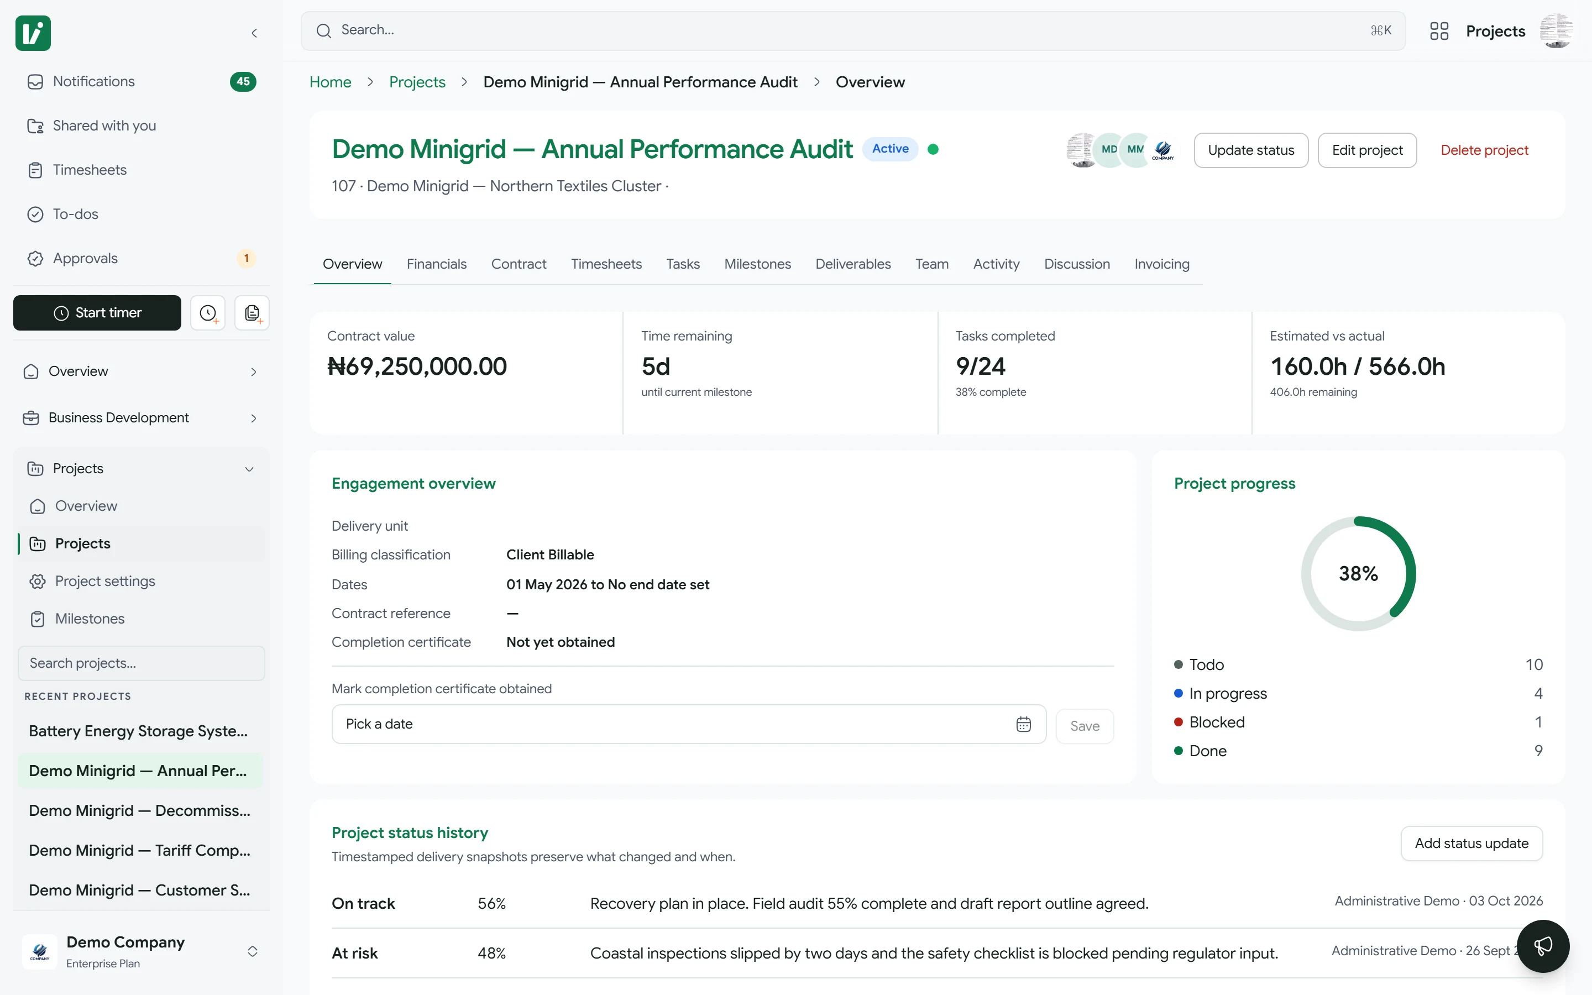Click the MD team member avatar
Viewport: 1592px width, 995px height.
(1109, 149)
